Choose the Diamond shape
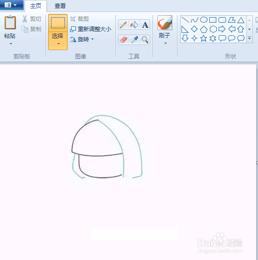 pyautogui.click(x=195, y=29)
